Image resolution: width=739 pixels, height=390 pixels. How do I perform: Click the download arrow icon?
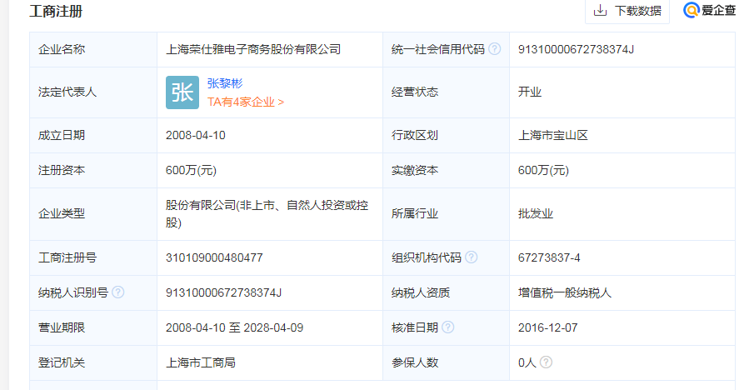coord(600,10)
